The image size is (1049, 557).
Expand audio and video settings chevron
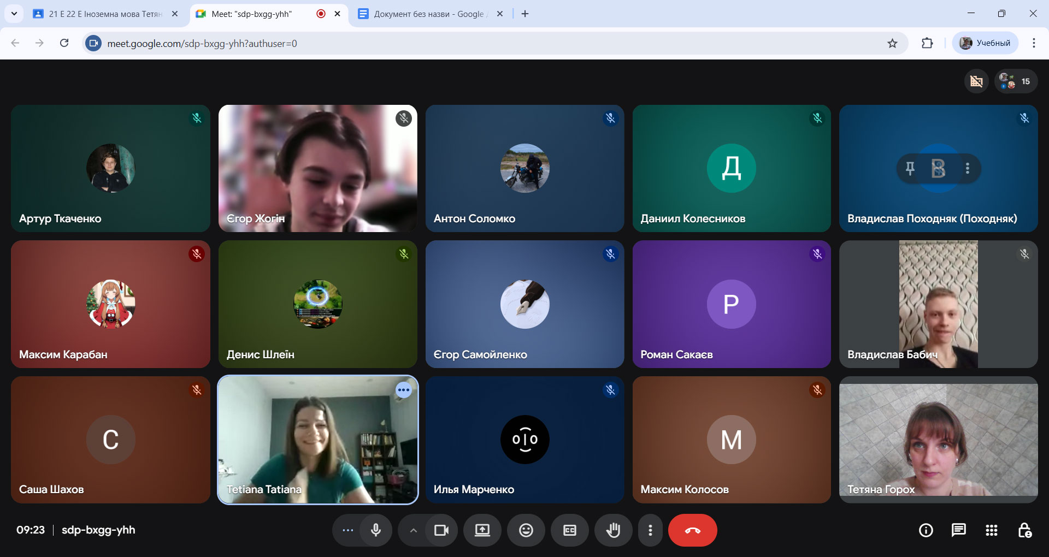414,530
